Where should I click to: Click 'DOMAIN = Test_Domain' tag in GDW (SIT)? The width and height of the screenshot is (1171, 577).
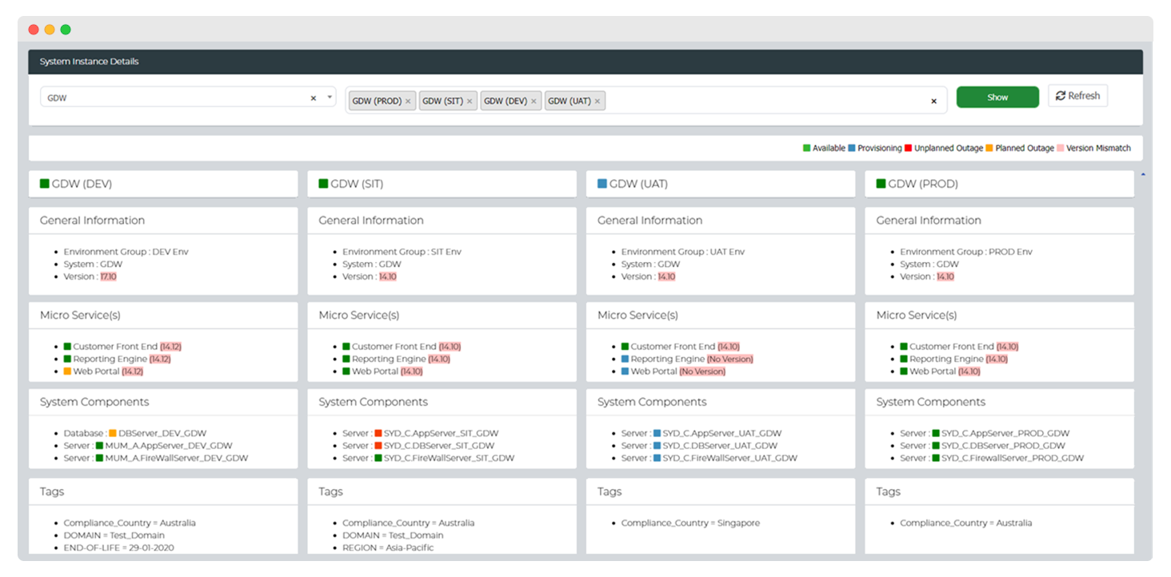pyautogui.click(x=393, y=535)
